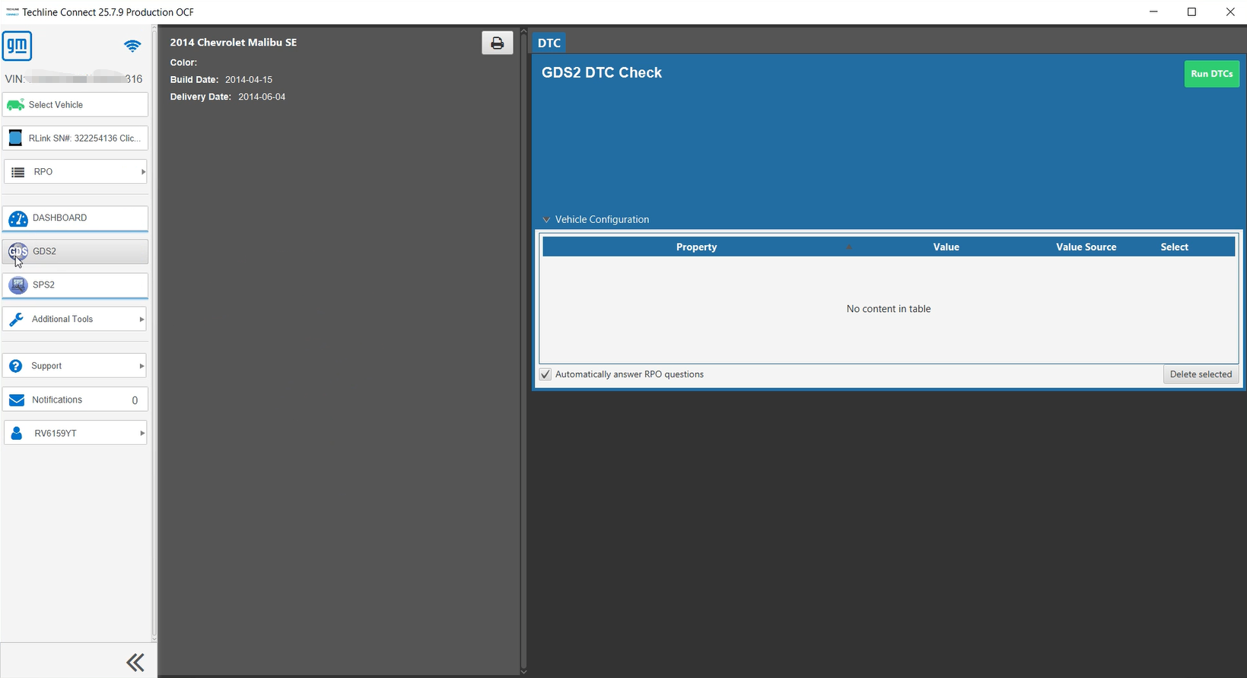
Task: Open SPS2 programming tool
Action: 75,285
